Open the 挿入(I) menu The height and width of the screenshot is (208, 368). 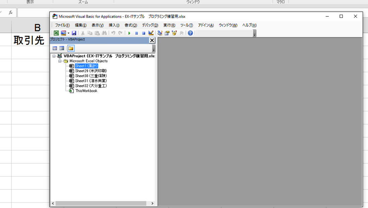tap(114, 25)
